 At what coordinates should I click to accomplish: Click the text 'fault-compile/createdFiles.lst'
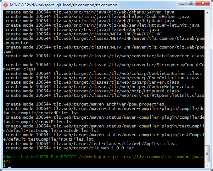(41, 113)
